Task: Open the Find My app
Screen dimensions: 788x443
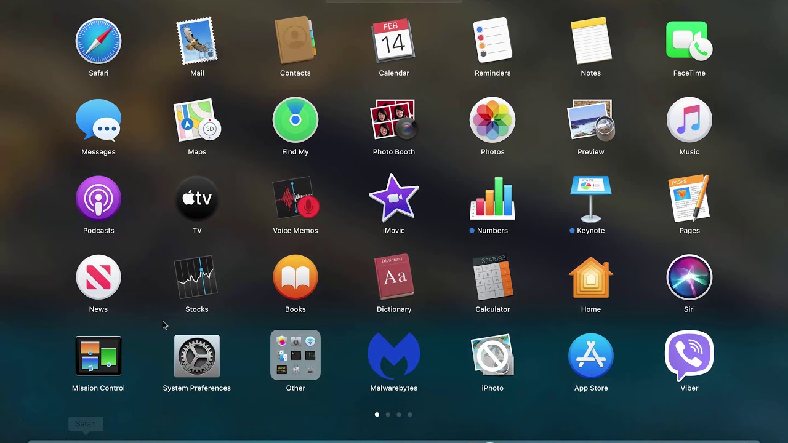Action: tap(295, 120)
